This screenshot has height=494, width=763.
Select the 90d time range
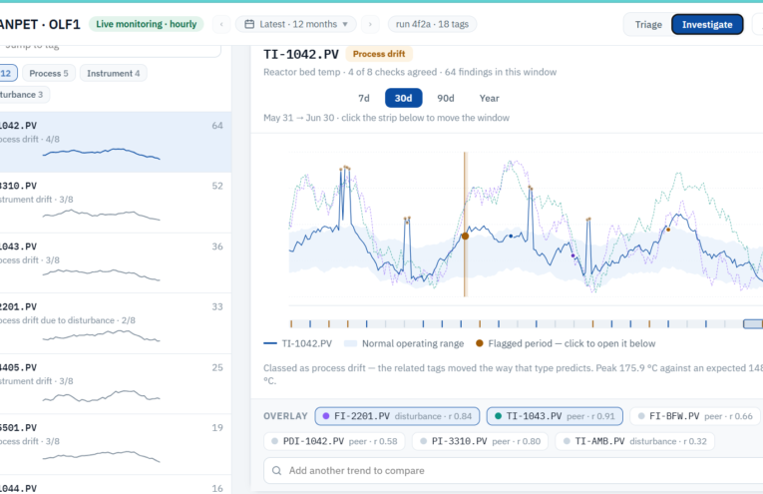pyautogui.click(x=446, y=99)
